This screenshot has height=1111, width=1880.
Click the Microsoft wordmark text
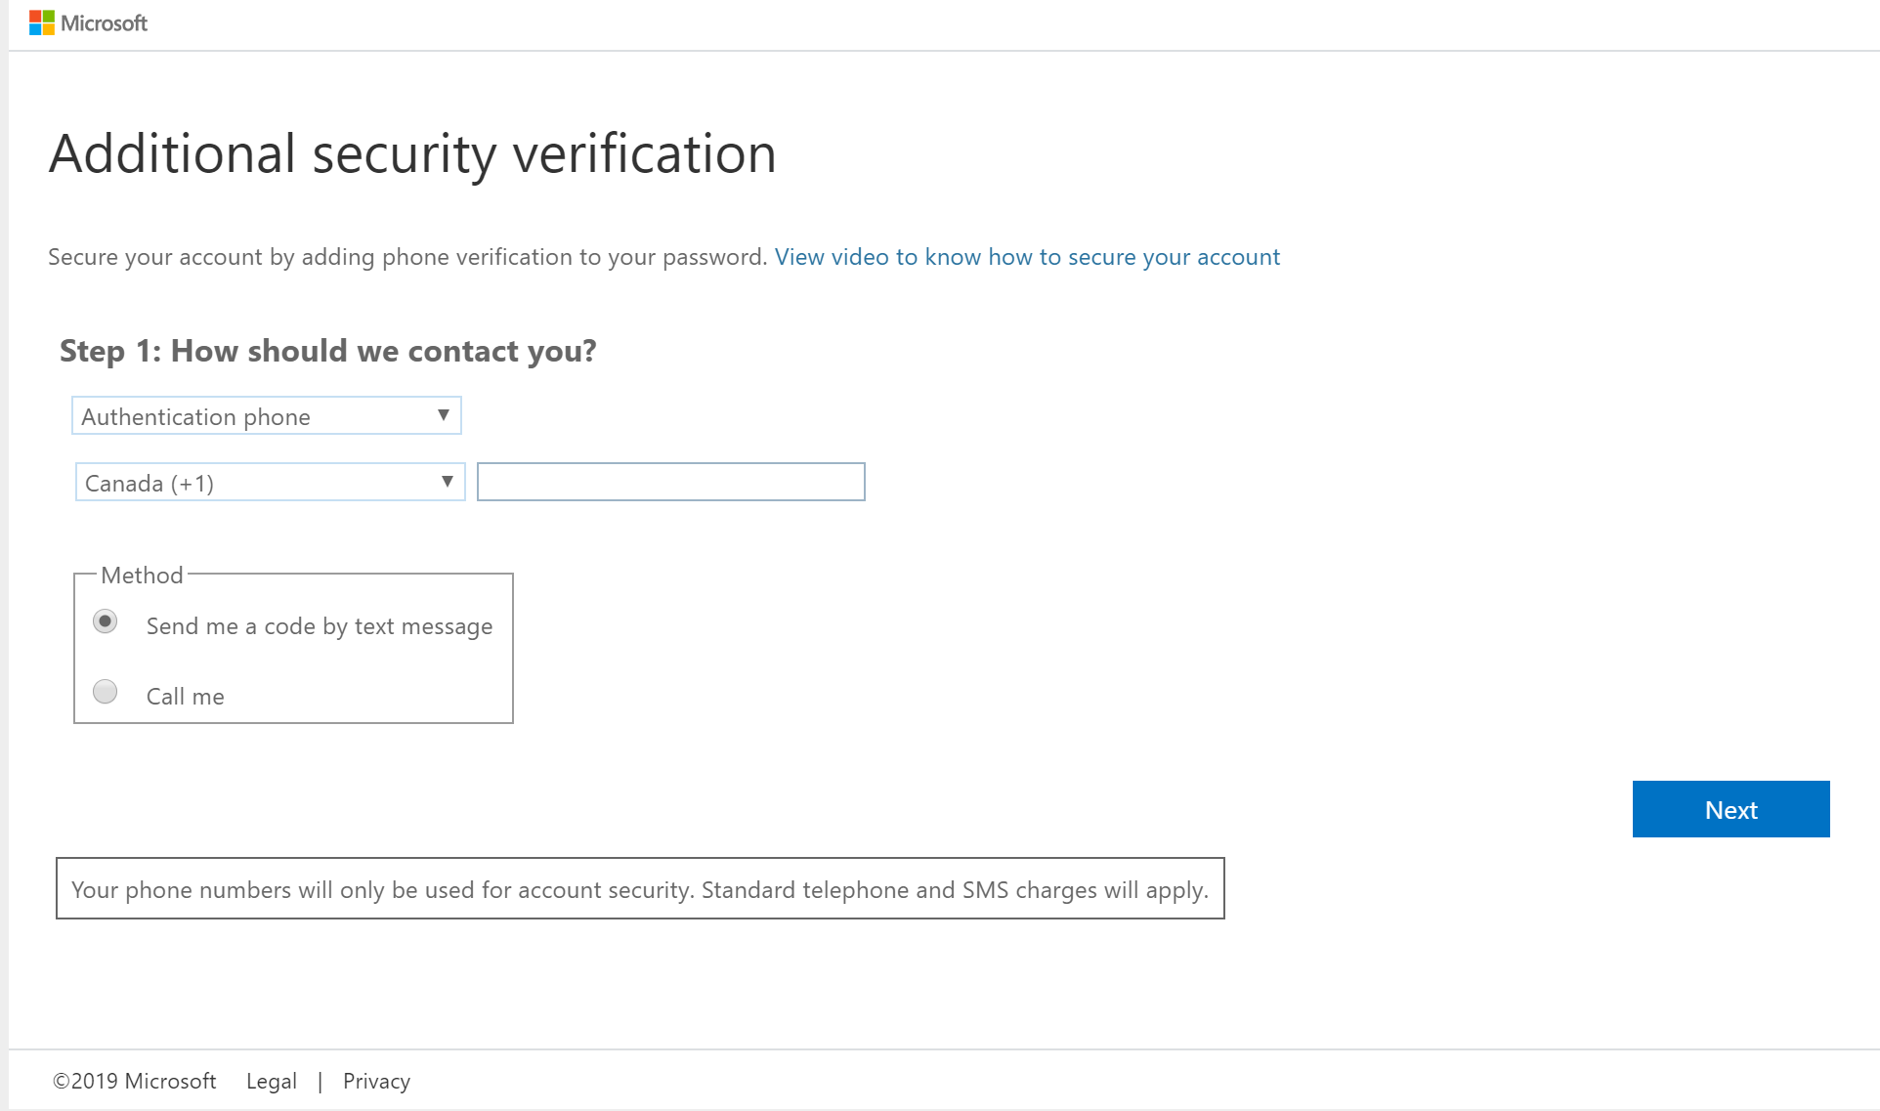(x=104, y=23)
